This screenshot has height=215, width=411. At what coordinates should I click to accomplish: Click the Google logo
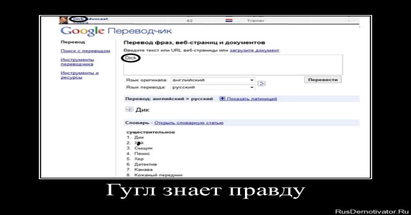coord(82,31)
